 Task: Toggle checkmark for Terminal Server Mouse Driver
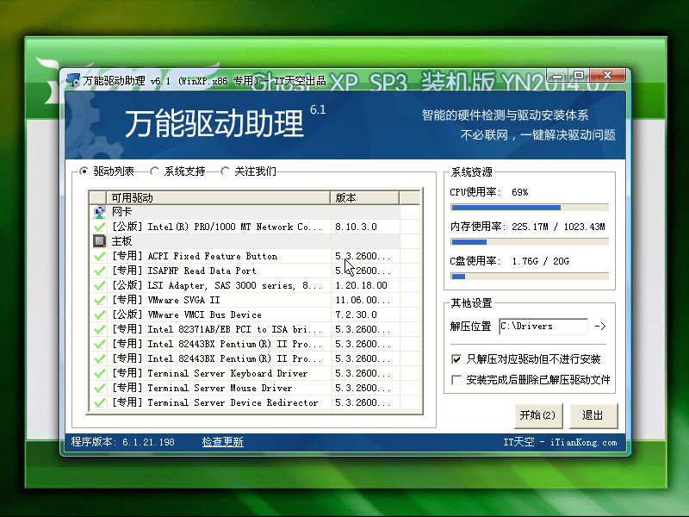(99, 388)
